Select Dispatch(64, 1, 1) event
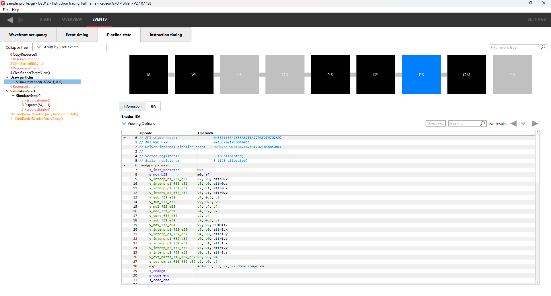The height and width of the screenshot is (296, 551). pos(37,105)
